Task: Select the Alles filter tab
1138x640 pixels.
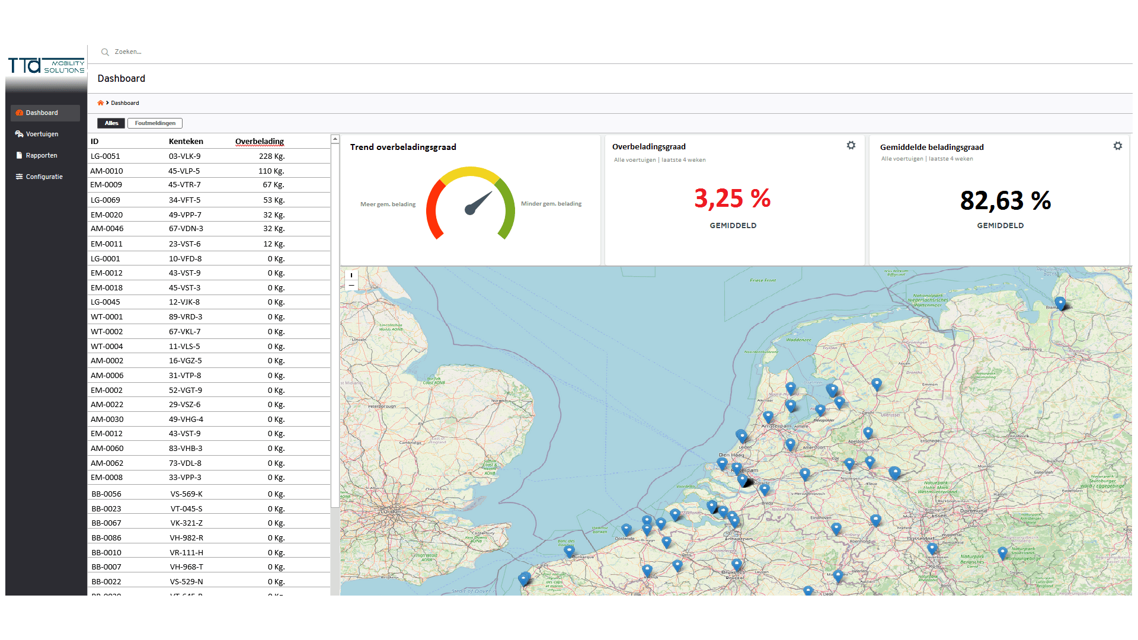Action: [x=111, y=123]
